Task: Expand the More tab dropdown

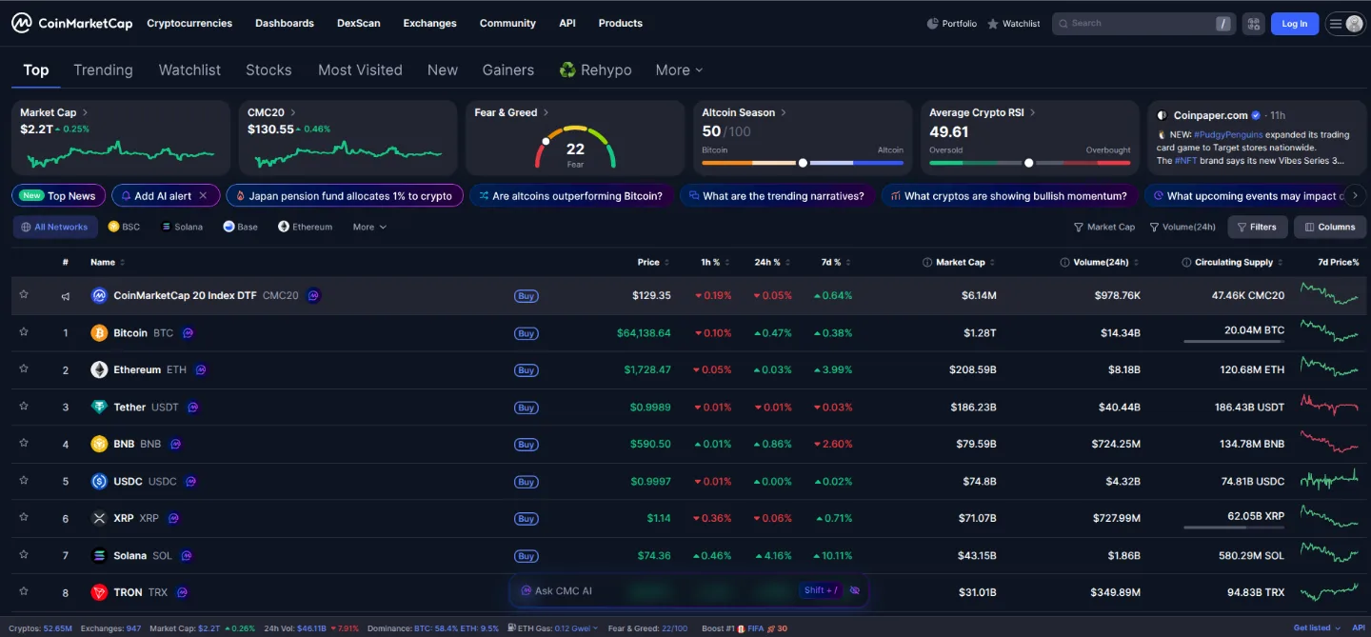Action: pos(679,70)
